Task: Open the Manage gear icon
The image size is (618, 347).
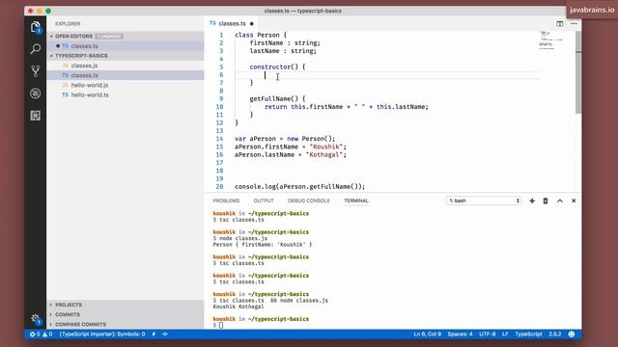Action: (36, 319)
